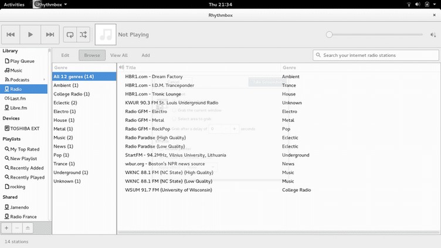This screenshot has height=248, width=441.
Task: Click the station list Genre column header
Action: coord(360,67)
